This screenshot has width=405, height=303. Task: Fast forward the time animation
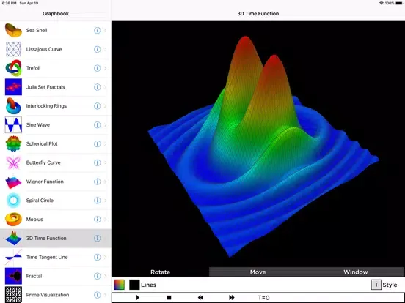point(232,298)
